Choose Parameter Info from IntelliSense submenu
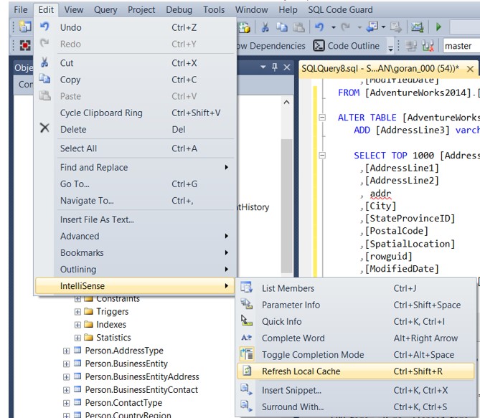 point(356,305)
